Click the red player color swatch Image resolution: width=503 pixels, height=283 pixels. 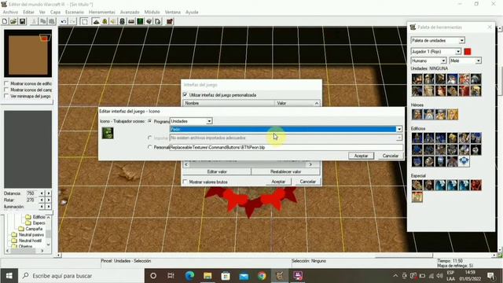click(468, 51)
